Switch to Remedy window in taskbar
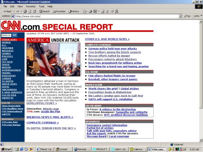Screen dimensions: 203x152 click(82, 149)
